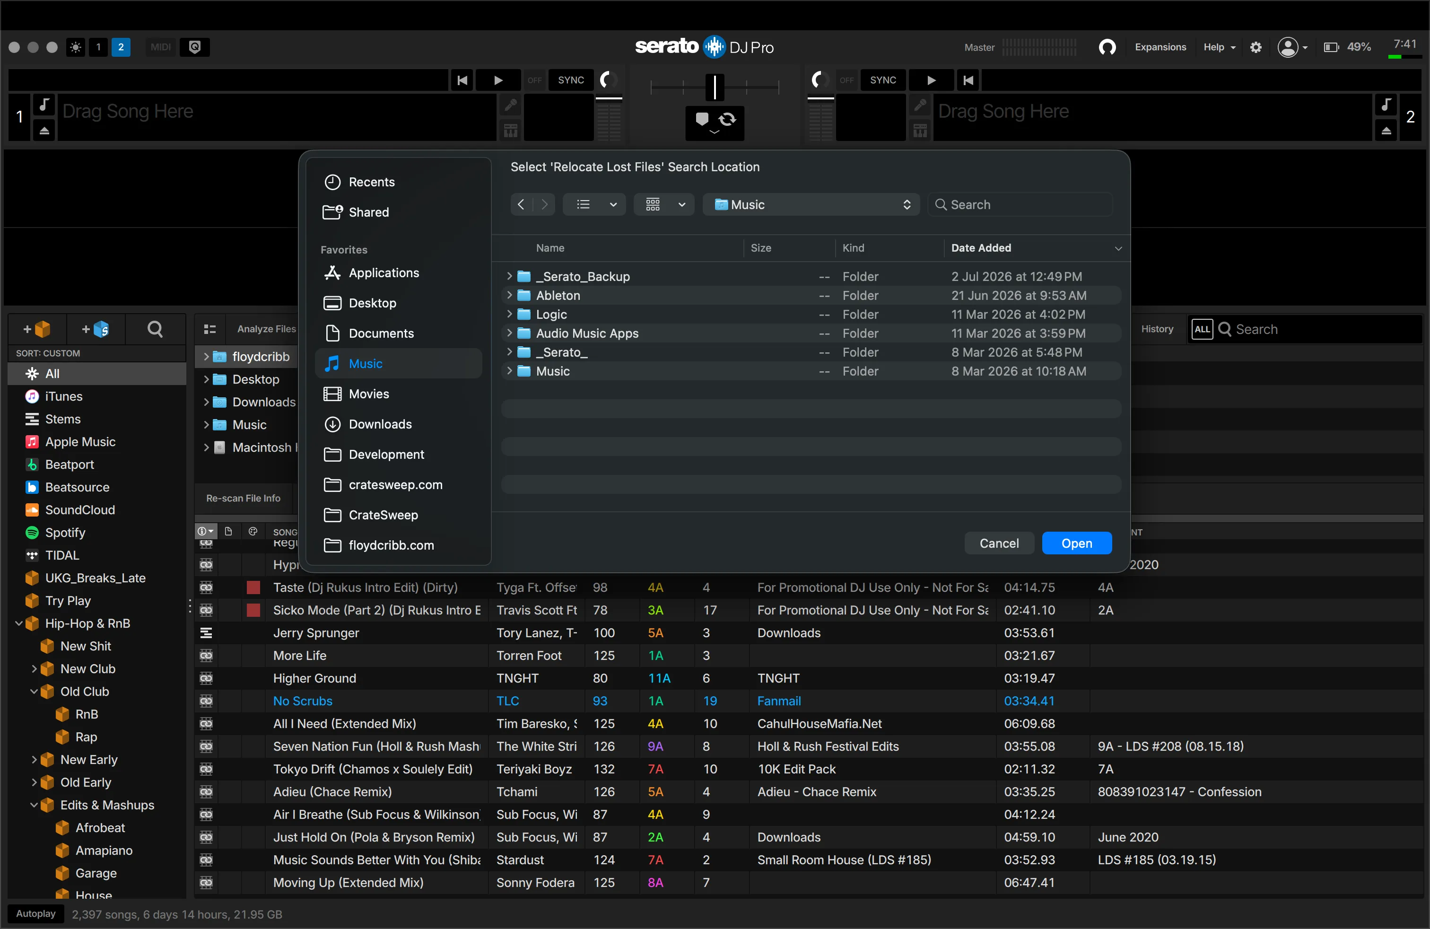Expand the Ableton folder
Viewport: 1430px width, 929px height.
509,295
